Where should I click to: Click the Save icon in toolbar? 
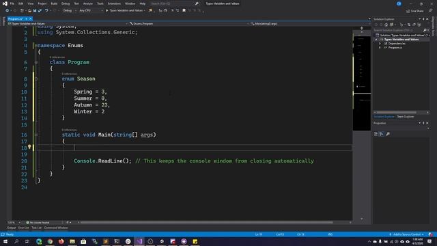pos(35,11)
